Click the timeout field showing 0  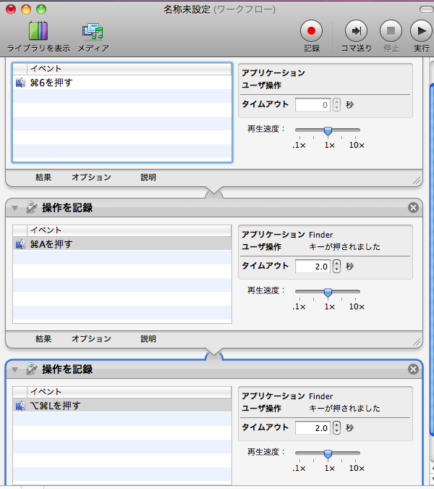tap(312, 105)
